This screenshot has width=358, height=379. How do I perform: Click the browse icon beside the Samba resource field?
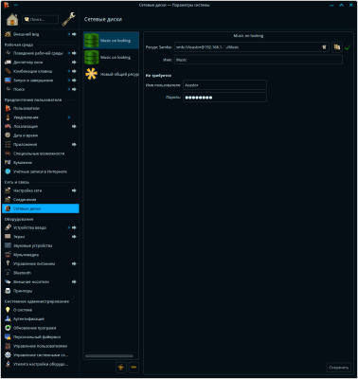pos(337,47)
